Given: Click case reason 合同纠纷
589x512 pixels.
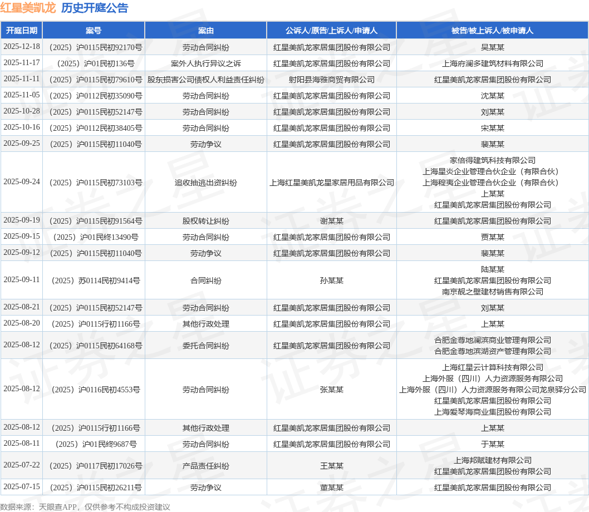Looking at the screenshot, I should pos(206,280).
